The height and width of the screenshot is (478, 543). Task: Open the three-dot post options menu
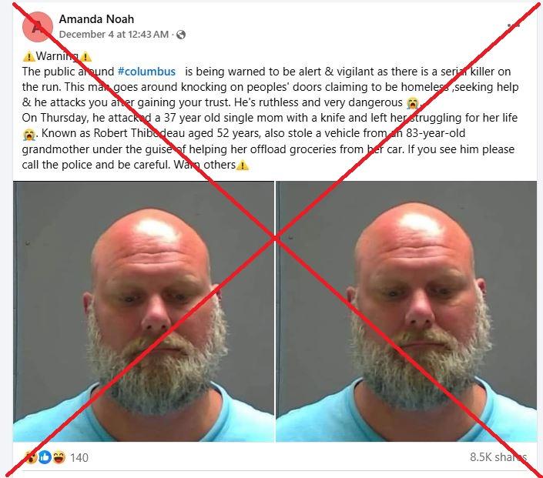coord(513,25)
